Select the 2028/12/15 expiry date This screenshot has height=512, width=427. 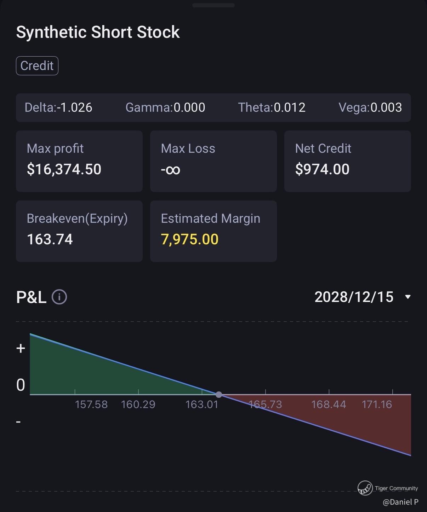click(x=354, y=297)
